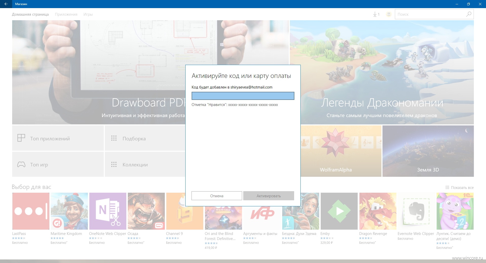
Task: Open Топ игр tile
Action: (58, 164)
